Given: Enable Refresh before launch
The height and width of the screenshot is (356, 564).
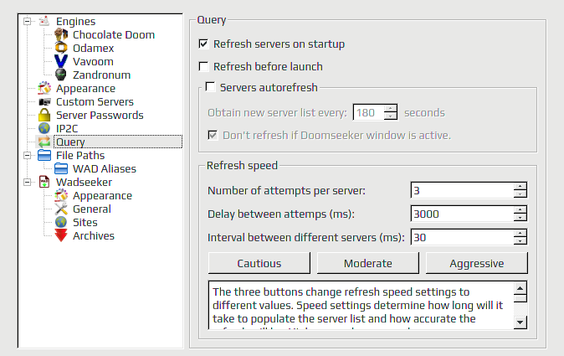Looking at the screenshot, I should coord(203,66).
